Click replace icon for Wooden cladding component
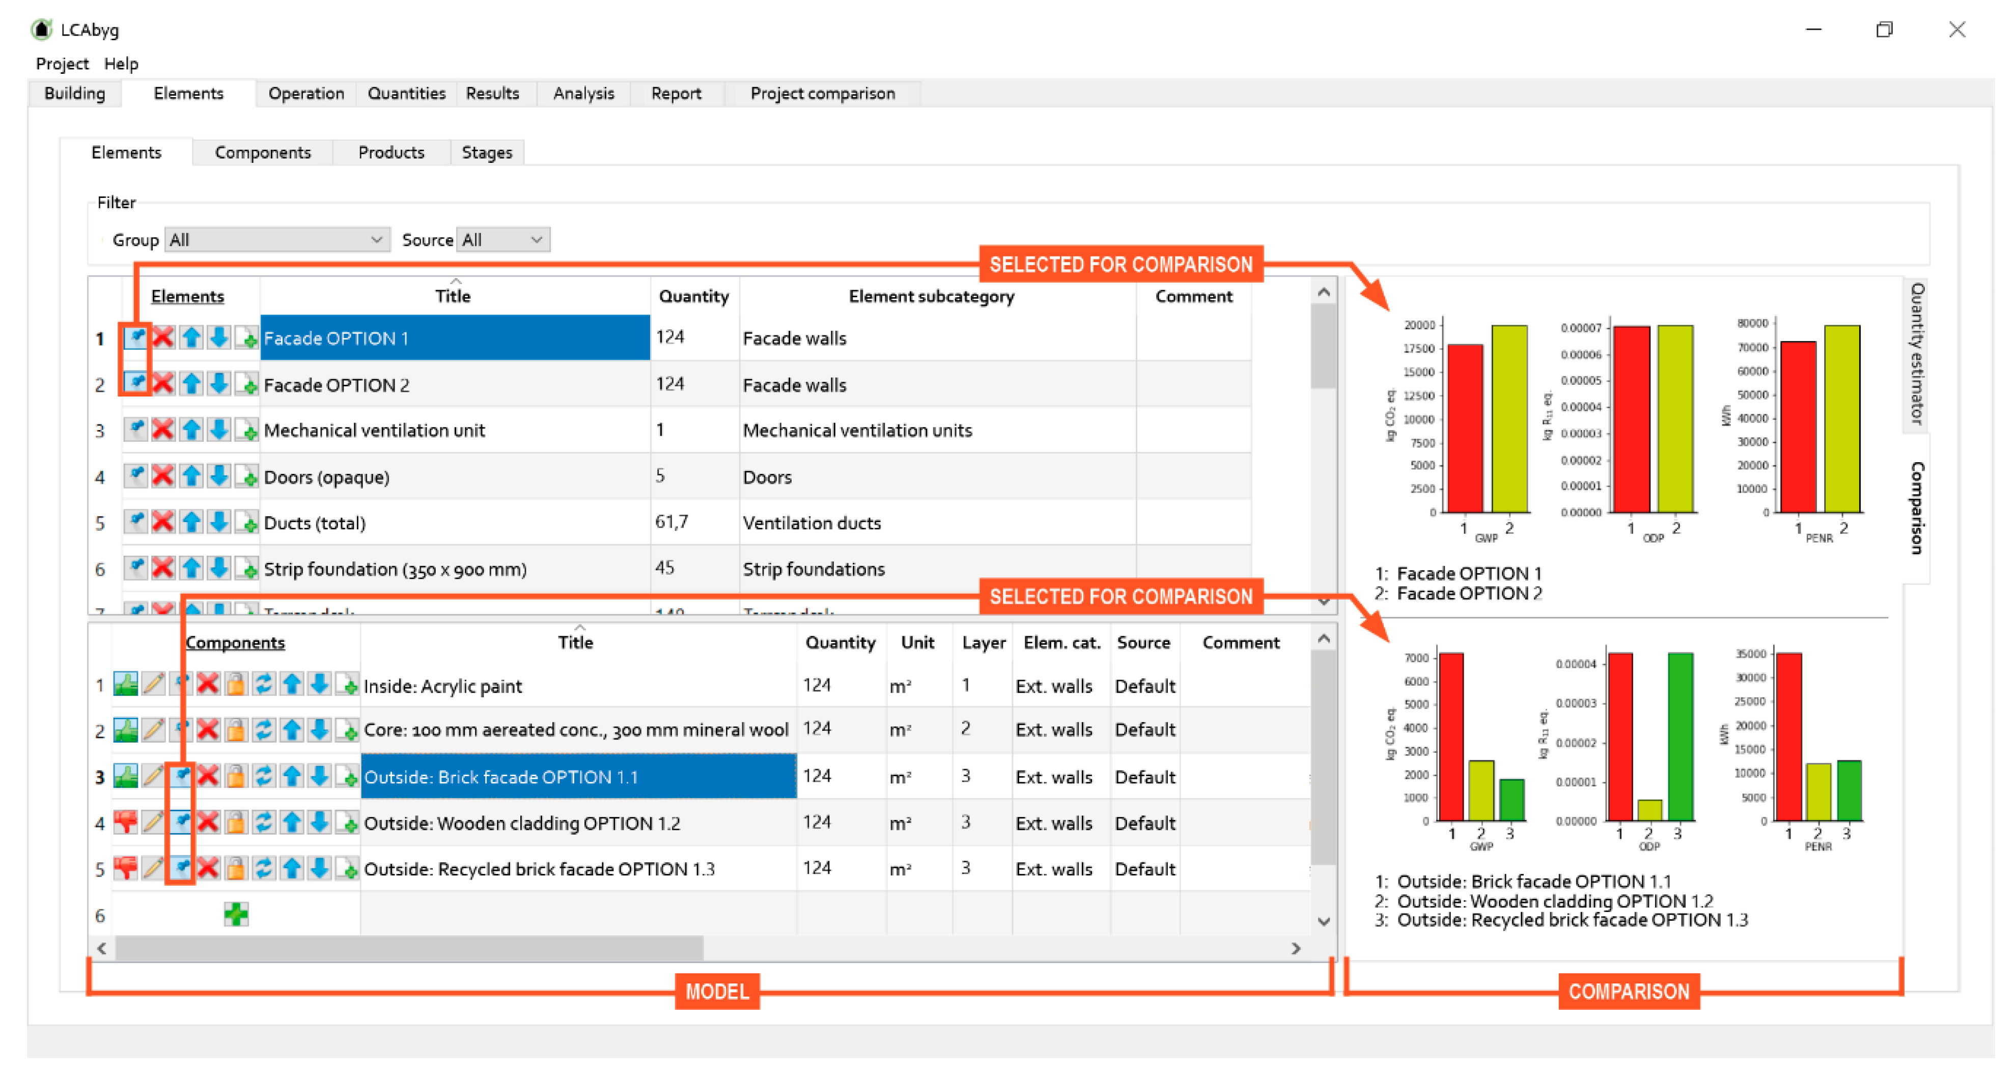The image size is (2016, 1077). click(264, 823)
